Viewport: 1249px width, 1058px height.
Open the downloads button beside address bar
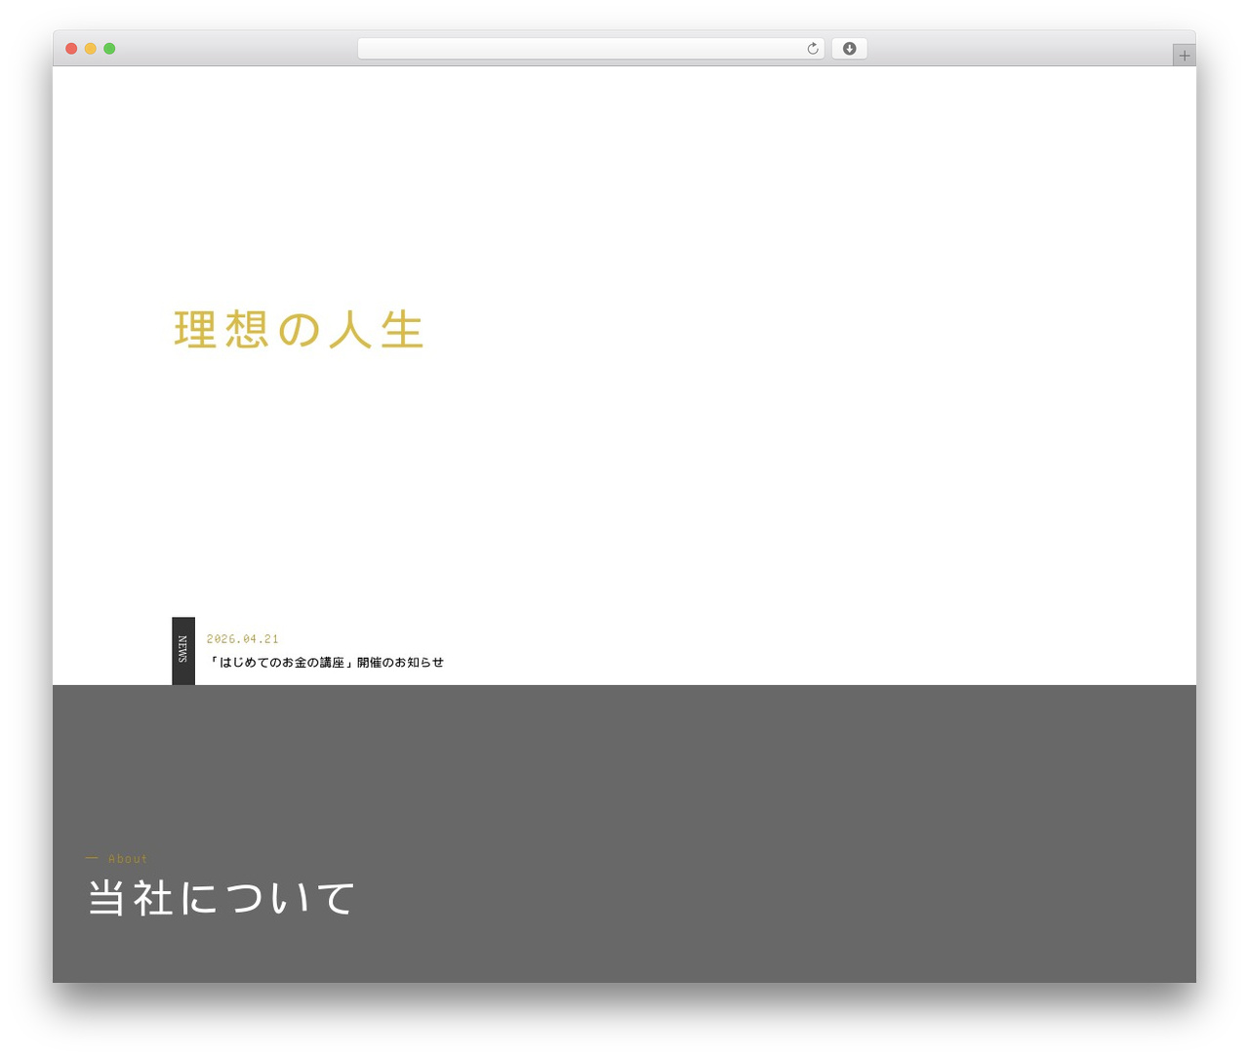(x=849, y=49)
